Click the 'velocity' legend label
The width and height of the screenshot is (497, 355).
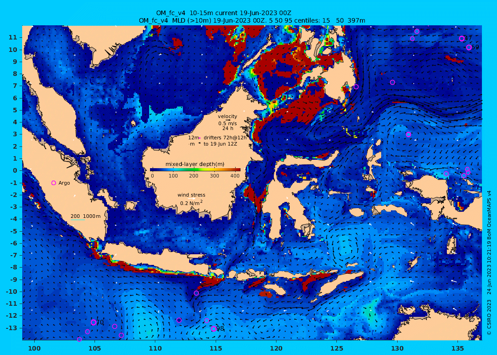tap(228, 116)
